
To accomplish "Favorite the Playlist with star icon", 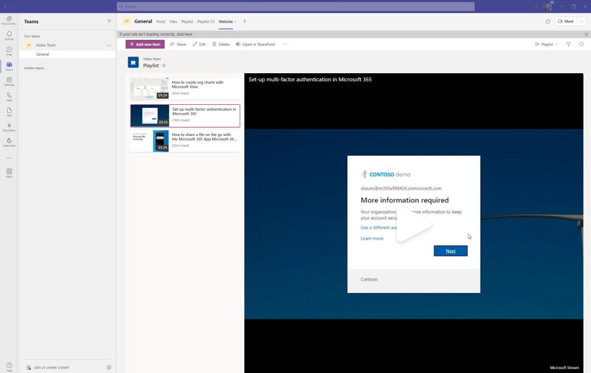I will 163,66.
